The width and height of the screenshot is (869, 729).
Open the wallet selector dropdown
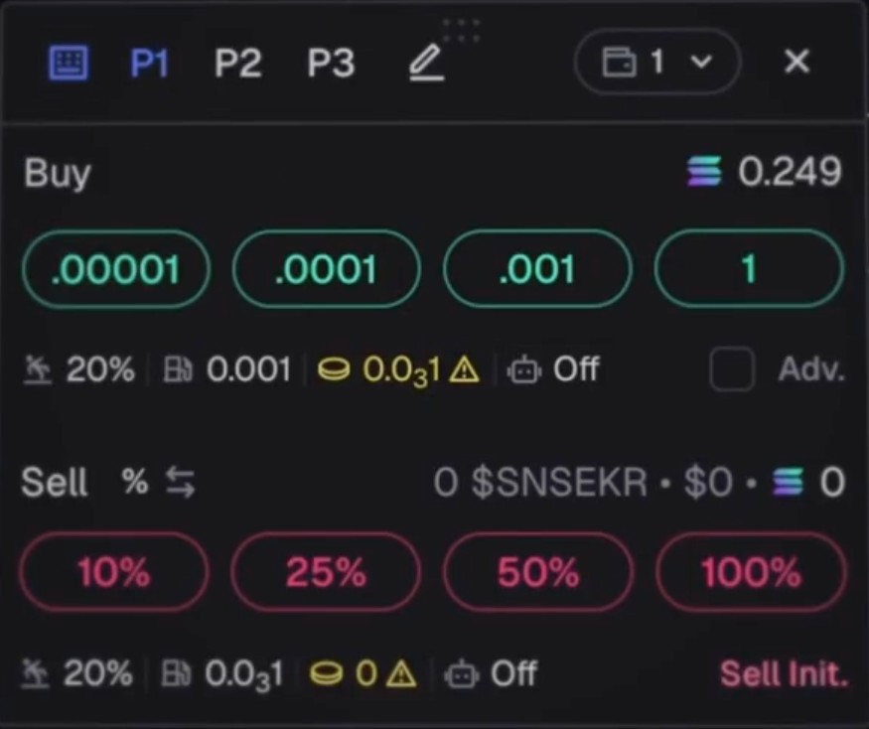click(x=657, y=63)
